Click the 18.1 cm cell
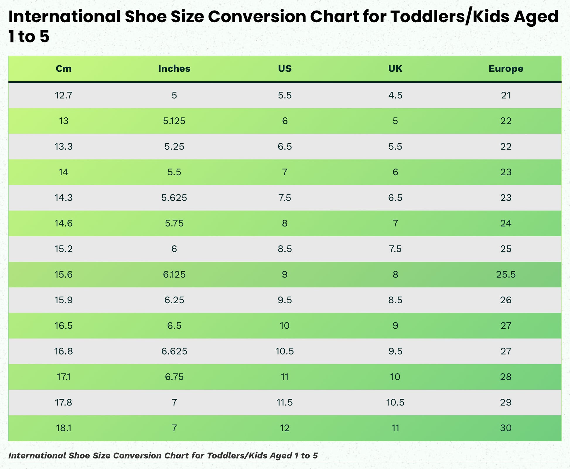Screen dimensions: 570x469 64,428
